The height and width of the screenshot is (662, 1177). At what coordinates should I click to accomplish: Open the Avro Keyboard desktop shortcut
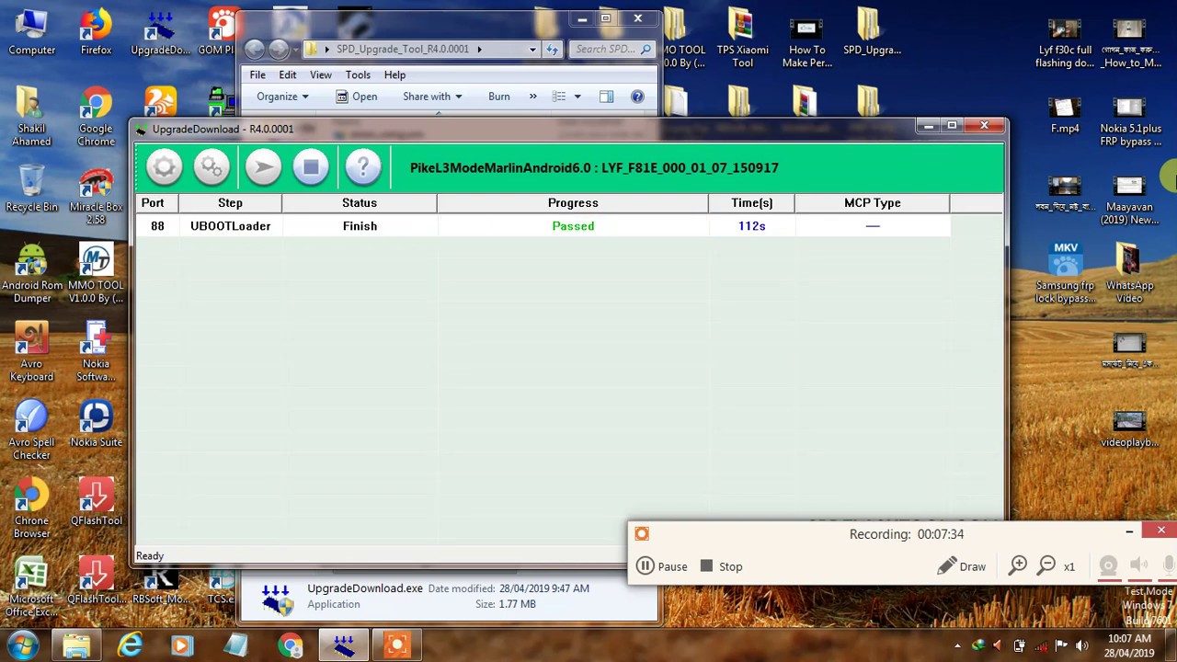point(31,353)
